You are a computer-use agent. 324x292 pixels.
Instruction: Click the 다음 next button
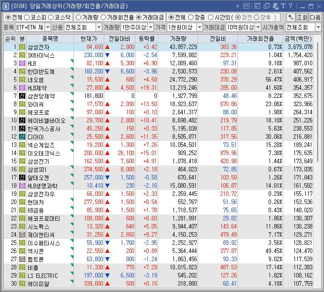(315, 17)
